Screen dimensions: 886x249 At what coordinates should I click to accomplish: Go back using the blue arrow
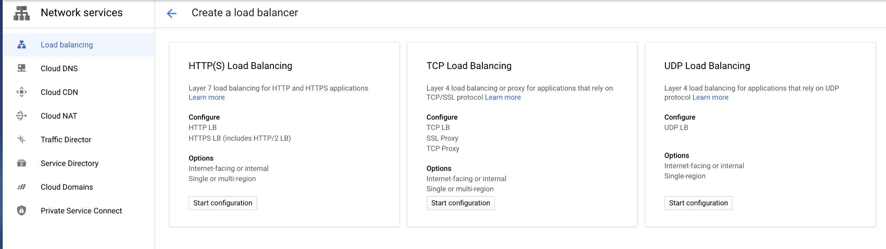pos(172,13)
